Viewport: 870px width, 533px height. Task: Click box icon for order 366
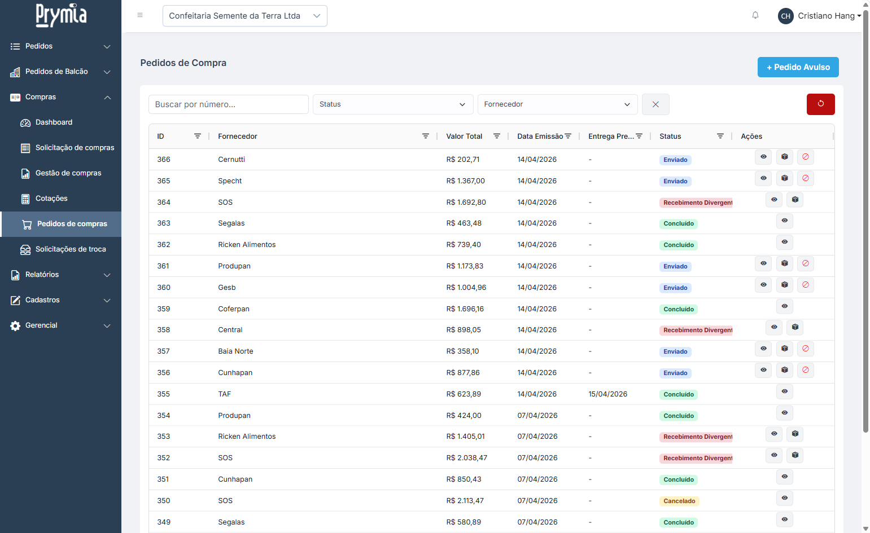click(784, 157)
